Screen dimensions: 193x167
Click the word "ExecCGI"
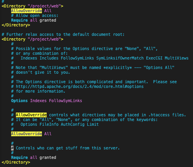tap(154, 58)
